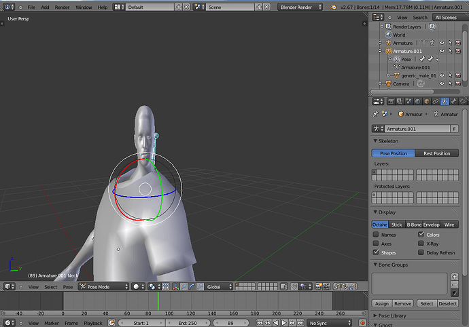Viewport: 469px width, 327px height.
Task: Click the timeline horizontal scrollbar
Action: click(x=184, y=313)
